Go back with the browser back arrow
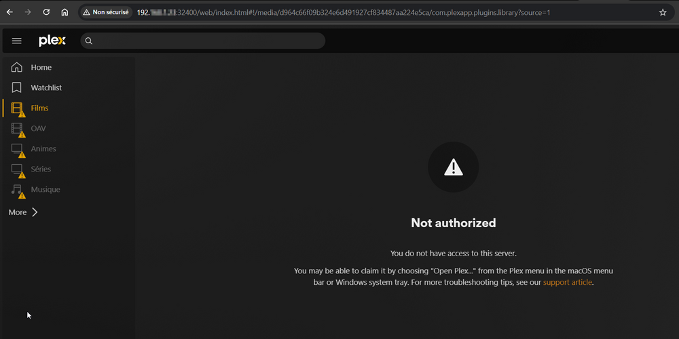 (x=10, y=12)
